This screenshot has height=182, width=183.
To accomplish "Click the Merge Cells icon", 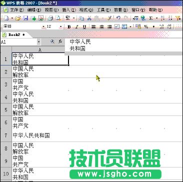I will click(x=124, y=27).
